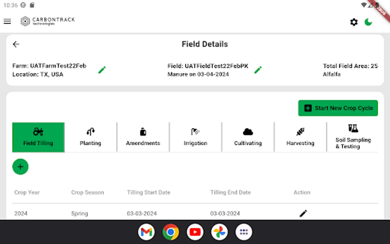Select the Spring season cell

(79, 214)
